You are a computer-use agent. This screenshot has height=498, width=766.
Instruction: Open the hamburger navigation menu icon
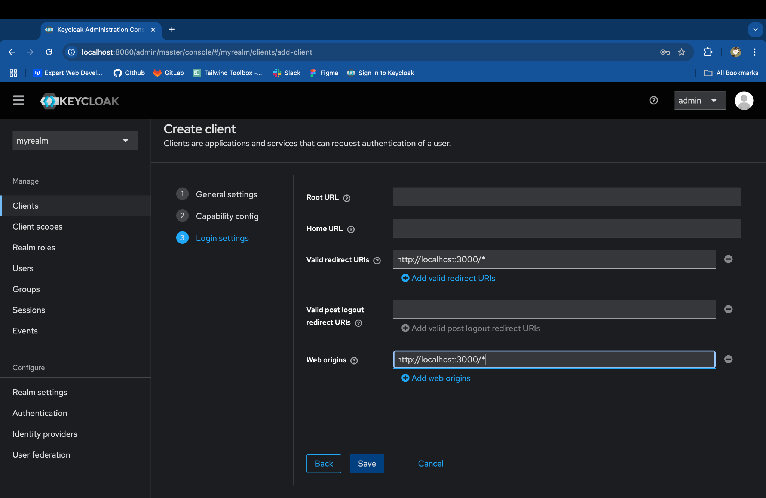[19, 101]
